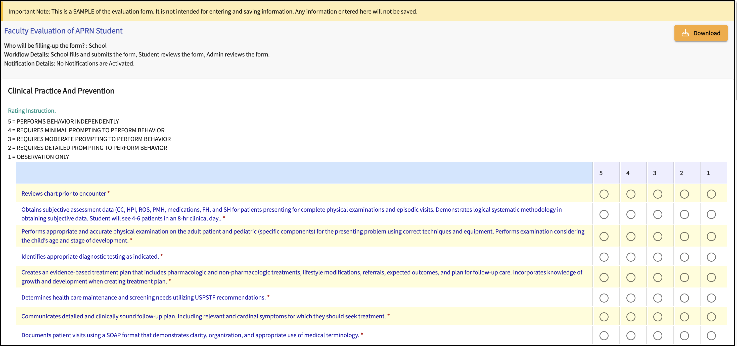Choose rating 3 for 'Documents patient visits using SOAP'
737x346 pixels.
(658, 335)
